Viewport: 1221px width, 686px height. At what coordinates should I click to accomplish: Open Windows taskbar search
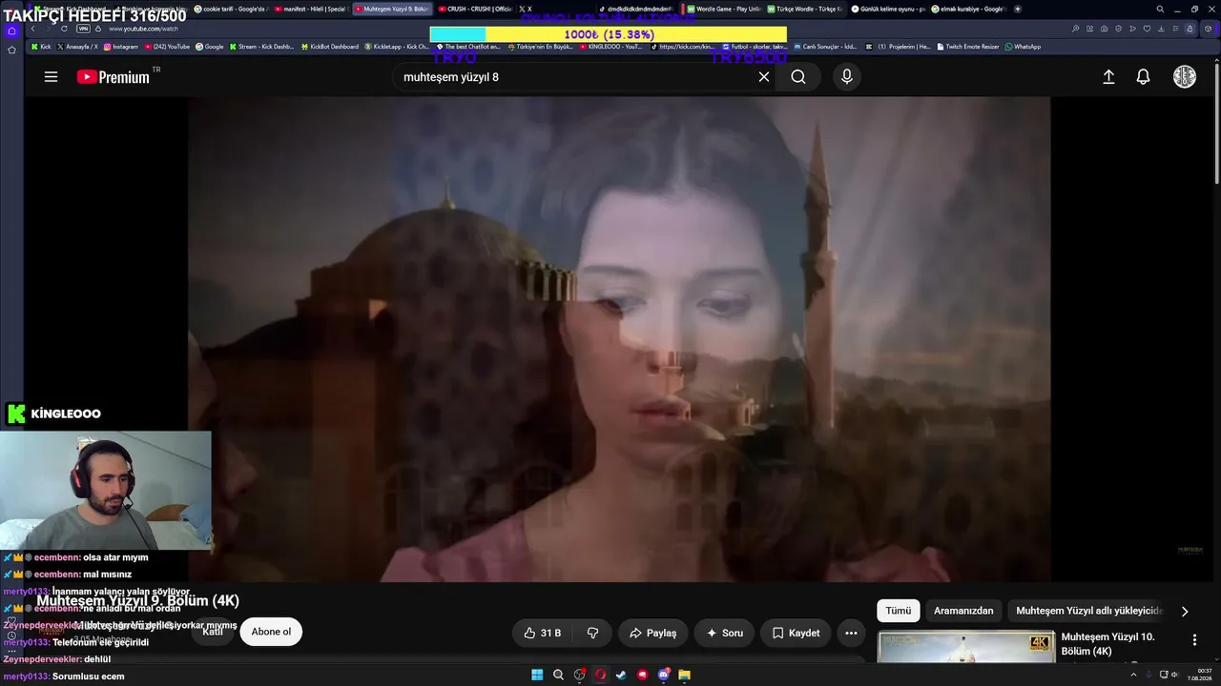[558, 675]
